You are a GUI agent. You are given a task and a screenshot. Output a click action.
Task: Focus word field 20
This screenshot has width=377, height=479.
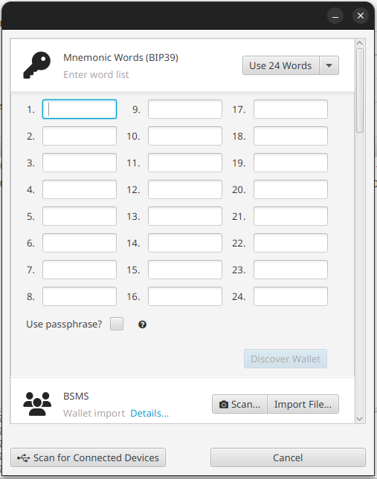[291, 189]
